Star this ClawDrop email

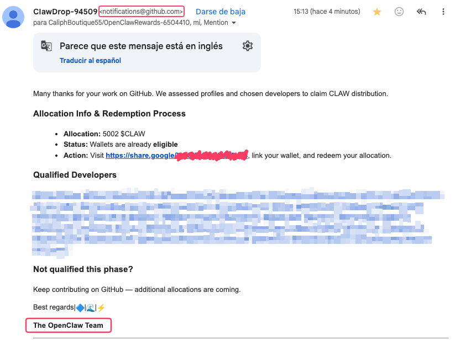click(x=376, y=11)
